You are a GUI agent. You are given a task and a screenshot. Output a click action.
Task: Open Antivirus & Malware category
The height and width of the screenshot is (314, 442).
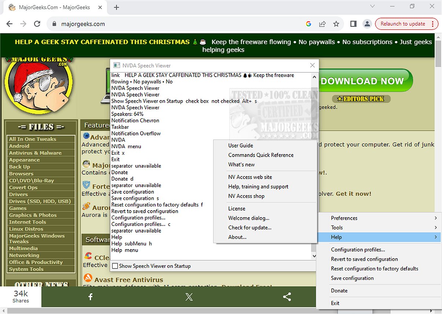[35, 153]
